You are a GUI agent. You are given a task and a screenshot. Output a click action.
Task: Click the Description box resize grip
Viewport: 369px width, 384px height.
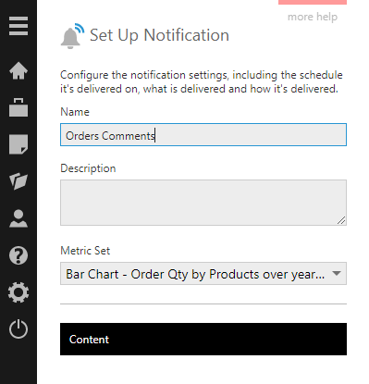pos(341,220)
